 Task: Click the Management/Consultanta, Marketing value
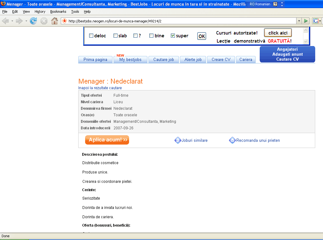coord(145,122)
